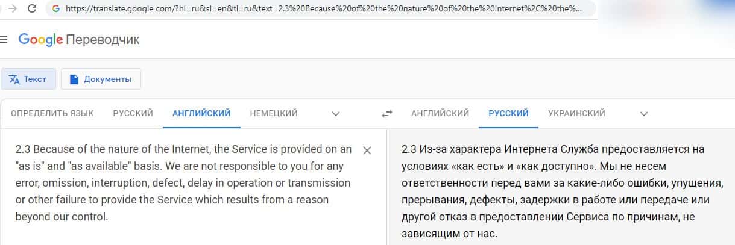Reload the page with the refresh icon

click(33, 9)
